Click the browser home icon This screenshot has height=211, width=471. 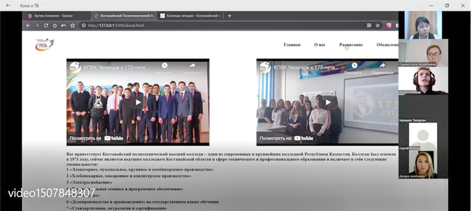(x=55, y=26)
